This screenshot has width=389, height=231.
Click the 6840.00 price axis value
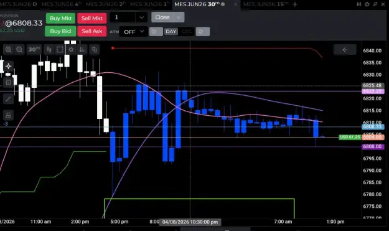click(372, 50)
